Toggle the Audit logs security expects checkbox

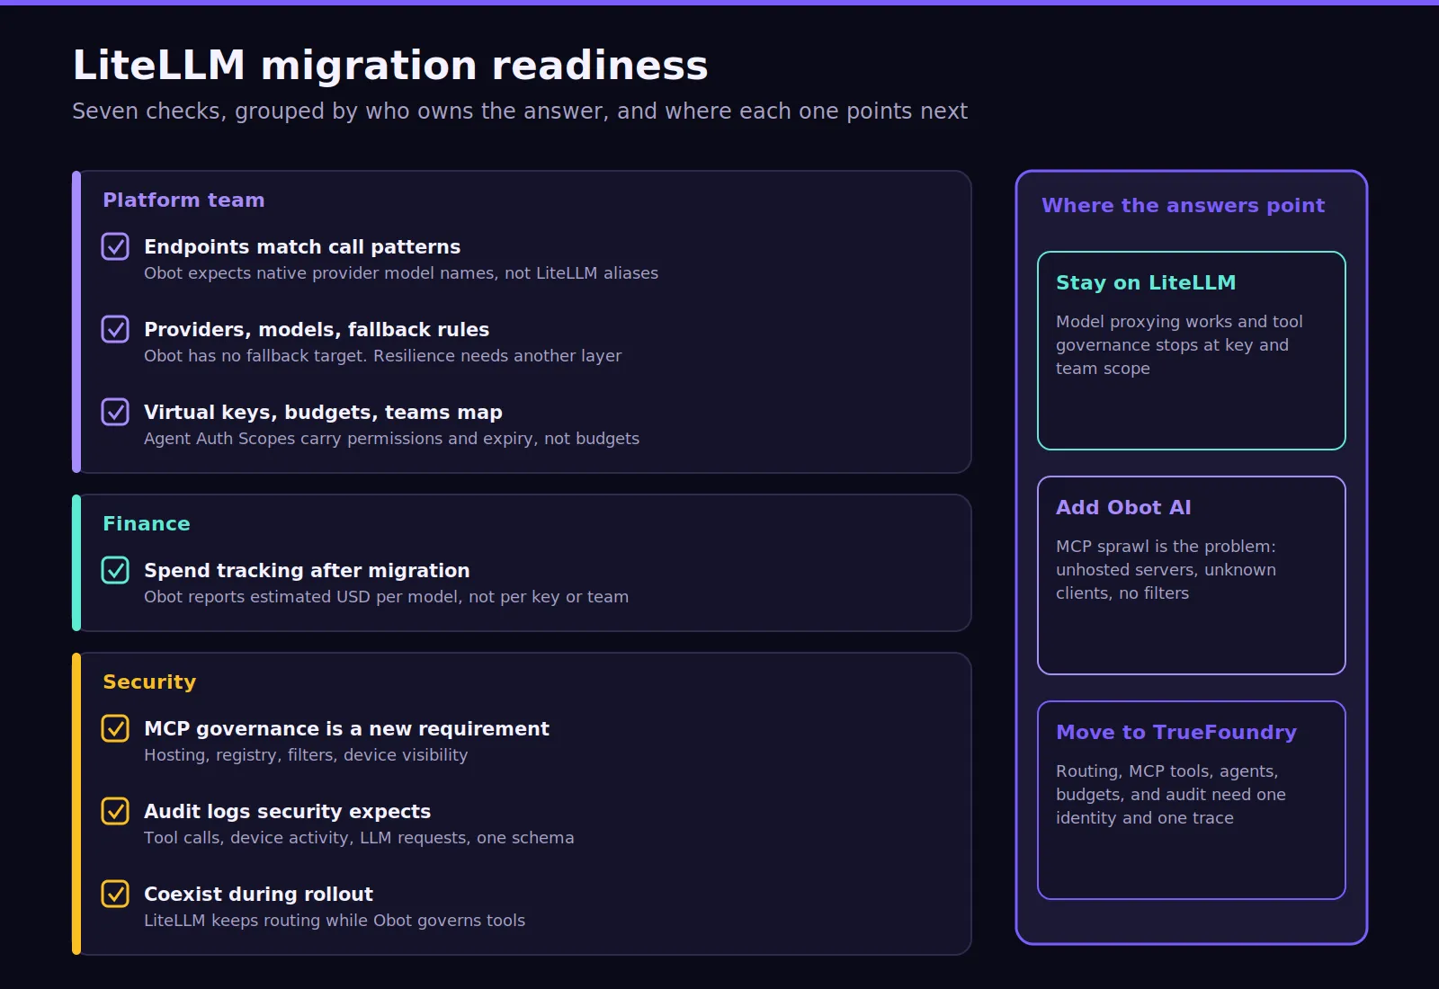115,811
